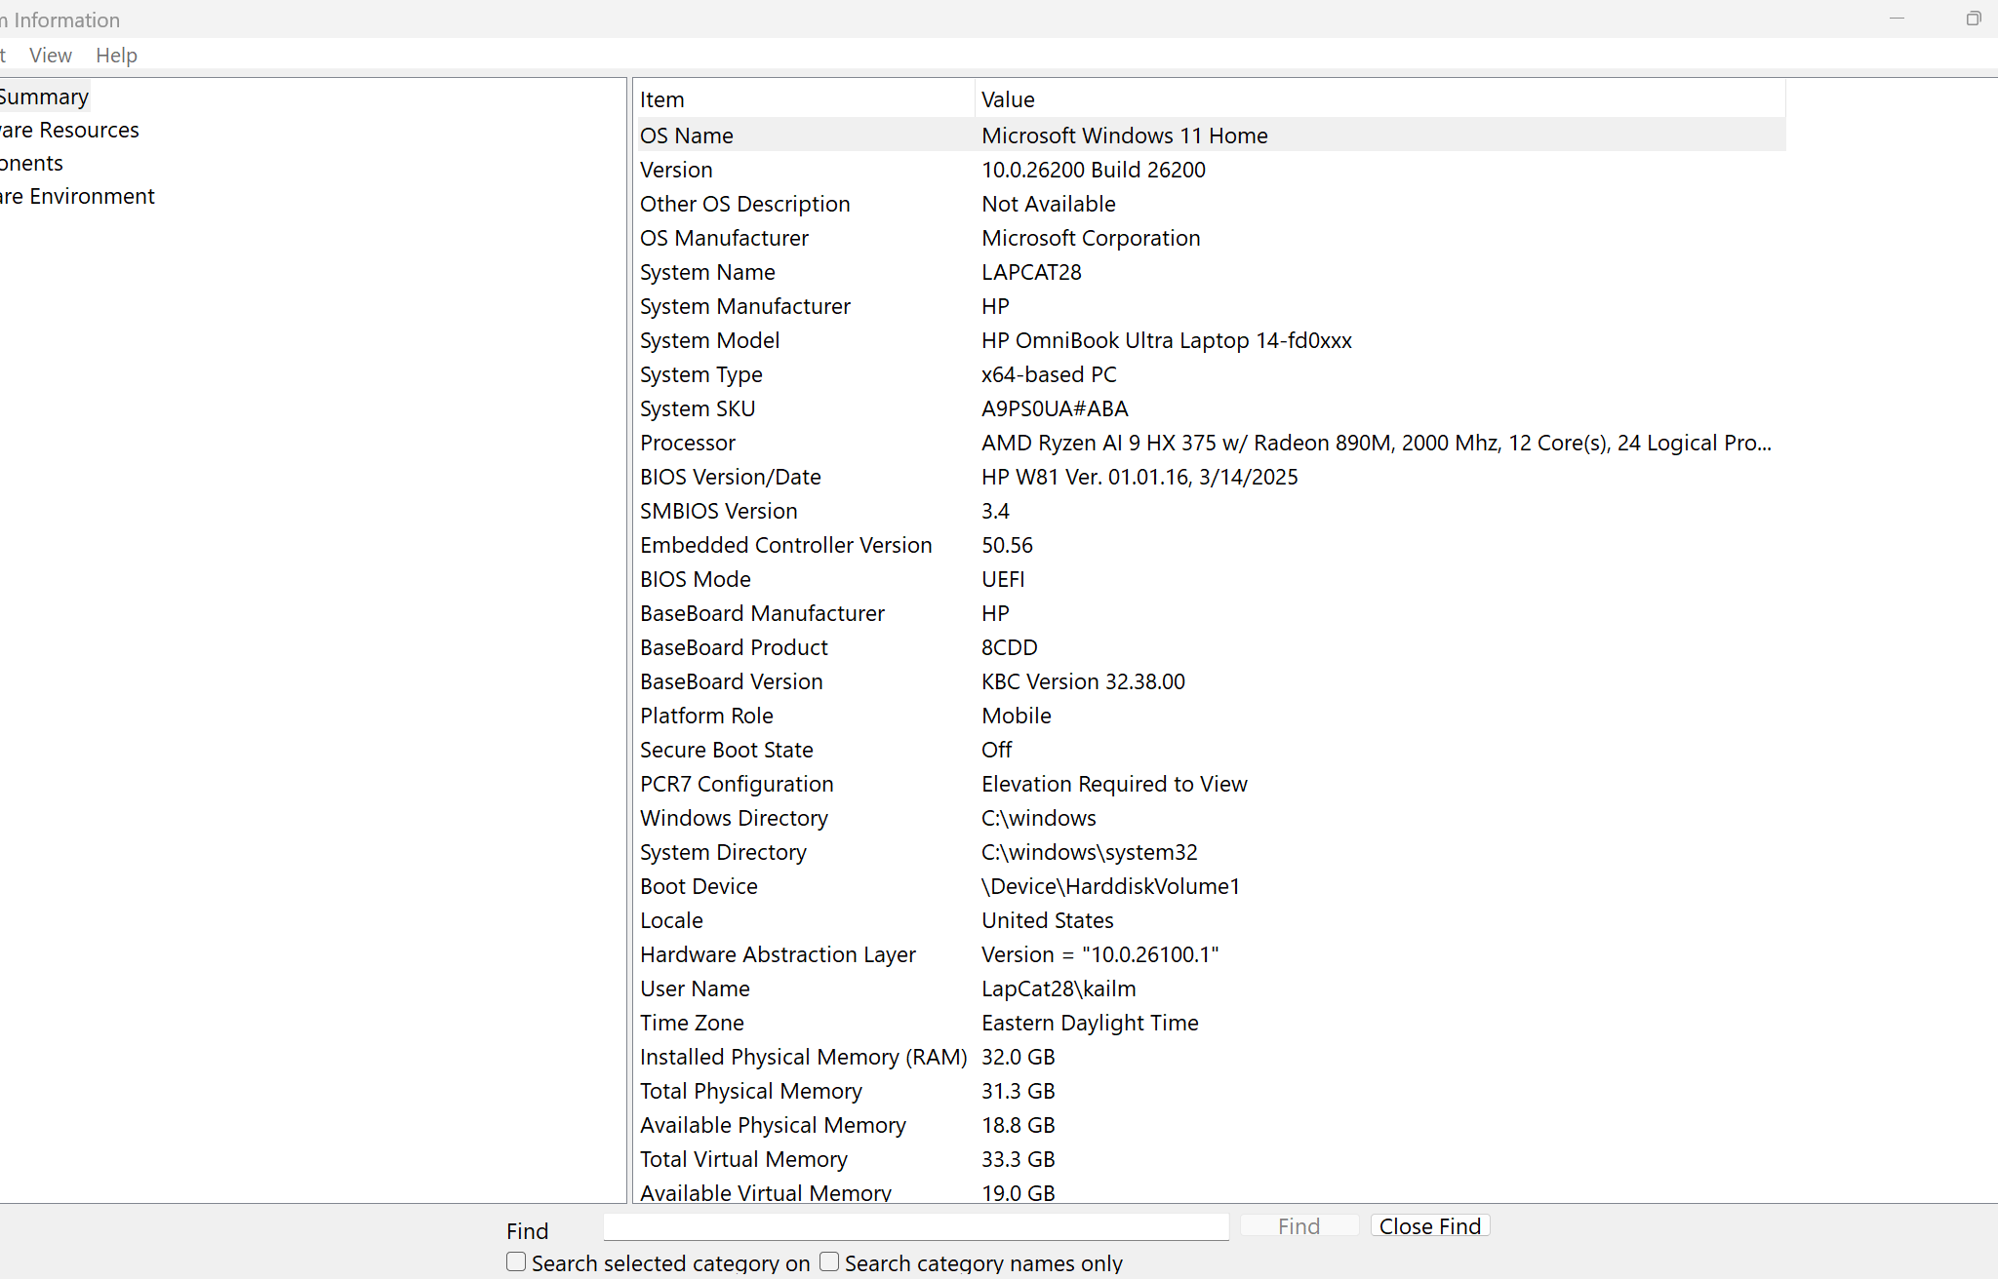This screenshot has width=1998, height=1279.
Task: Select PCR7 Configuration row
Action: coord(1212,784)
